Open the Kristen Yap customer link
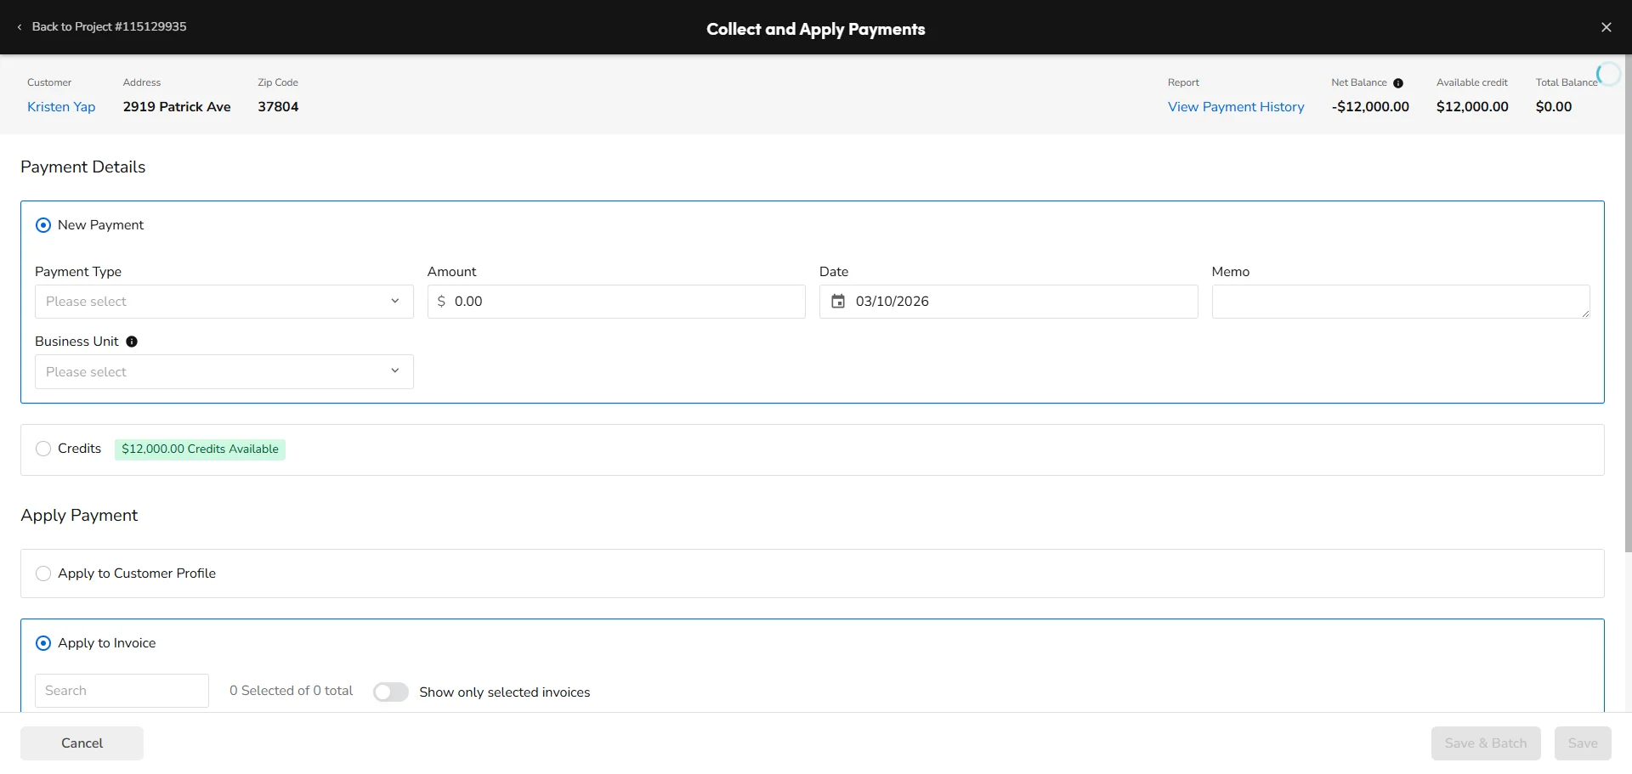Viewport: 1632px width, 774px height. (60, 106)
